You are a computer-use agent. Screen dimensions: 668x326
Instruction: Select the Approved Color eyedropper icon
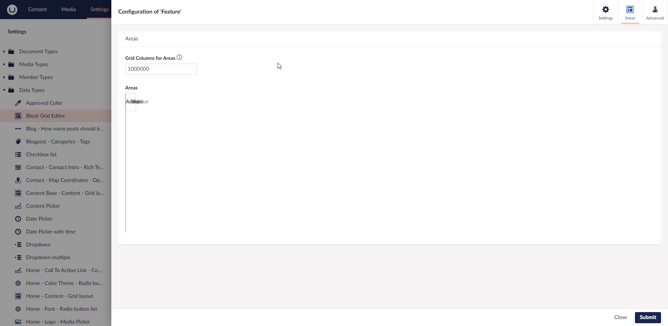(x=18, y=103)
